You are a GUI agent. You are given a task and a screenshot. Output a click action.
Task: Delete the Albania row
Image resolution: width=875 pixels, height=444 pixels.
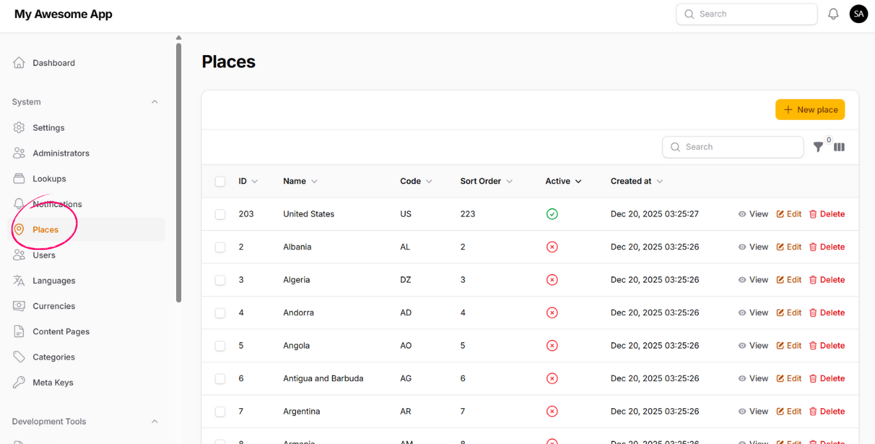(x=827, y=247)
